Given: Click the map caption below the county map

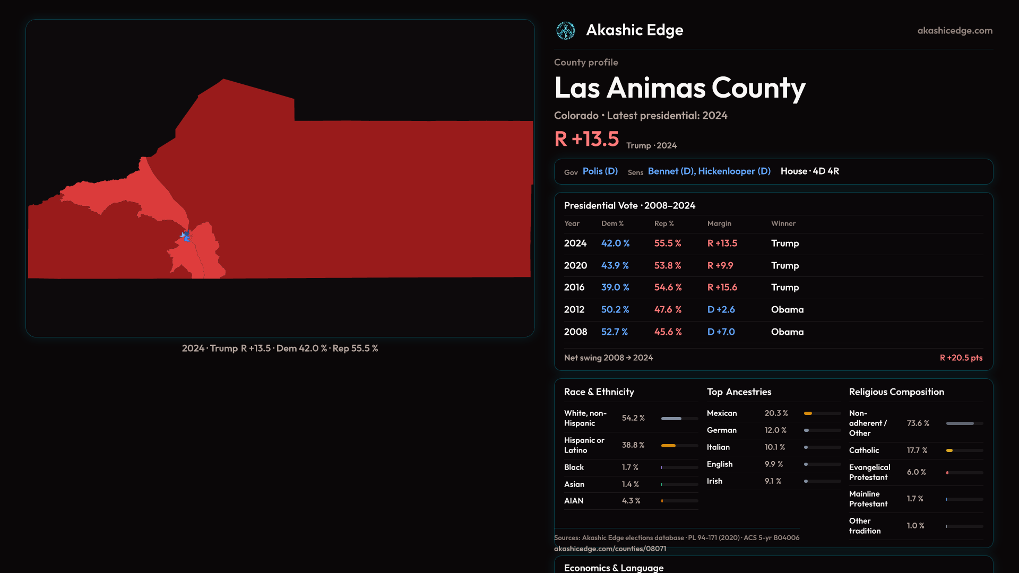Looking at the screenshot, I should (x=280, y=349).
